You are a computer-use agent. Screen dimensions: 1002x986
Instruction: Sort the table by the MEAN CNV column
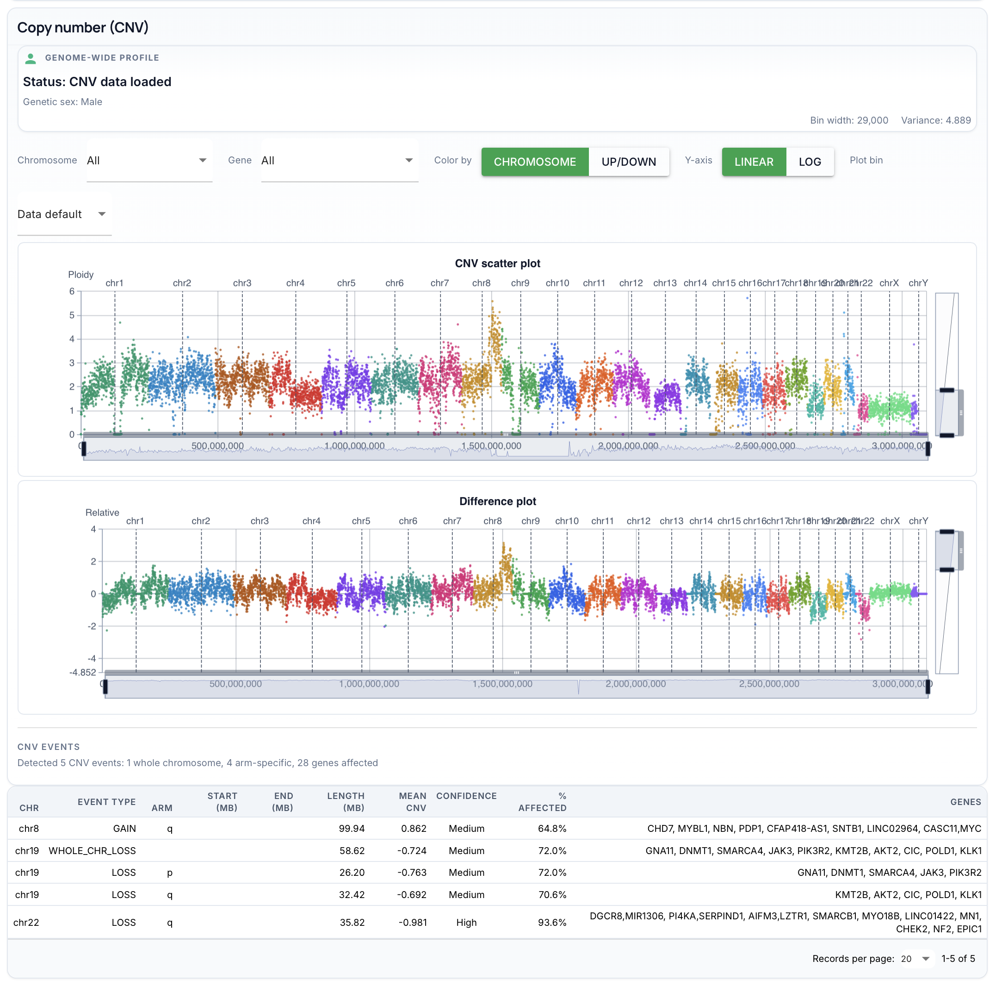pos(413,802)
